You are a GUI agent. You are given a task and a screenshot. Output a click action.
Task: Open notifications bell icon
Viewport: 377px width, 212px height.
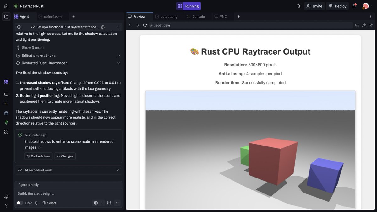click(x=355, y=6)
